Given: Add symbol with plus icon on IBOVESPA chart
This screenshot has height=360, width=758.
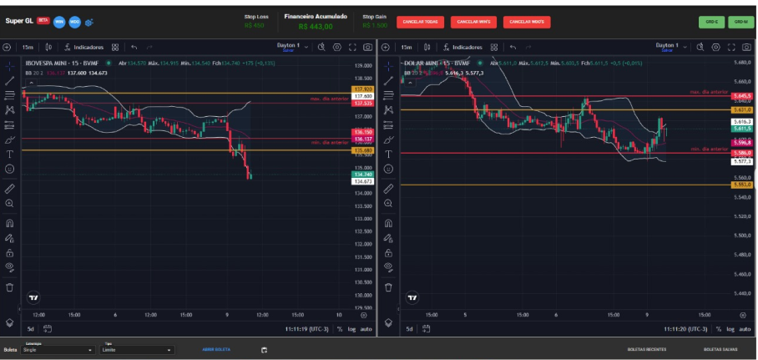Looking at the screenshot, I should pos(7,48).
